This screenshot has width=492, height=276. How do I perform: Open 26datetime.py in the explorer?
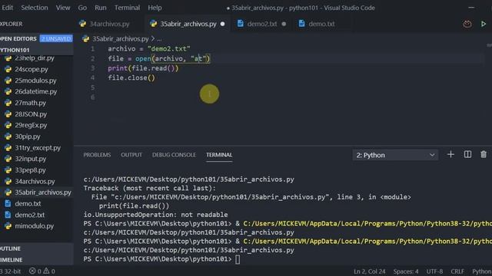tap(37, 92)
